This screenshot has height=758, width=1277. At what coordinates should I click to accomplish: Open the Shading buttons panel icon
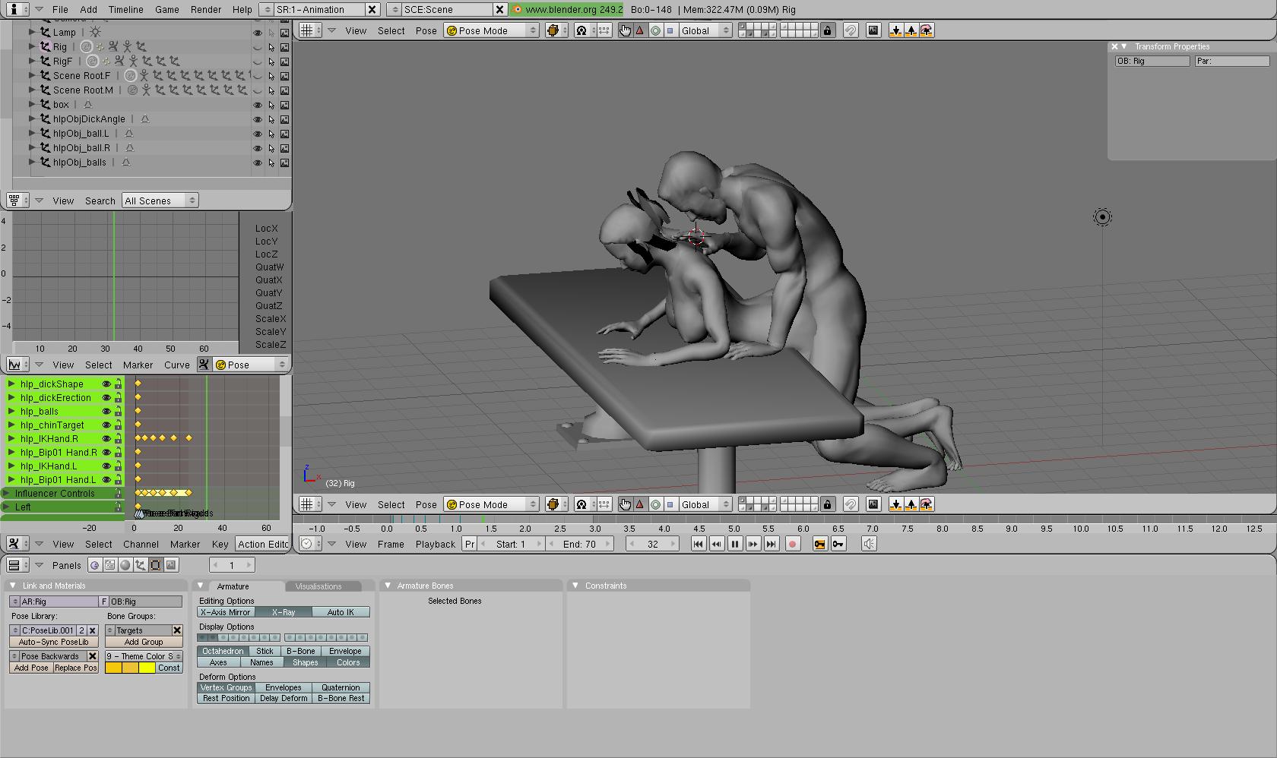point(125,565)
